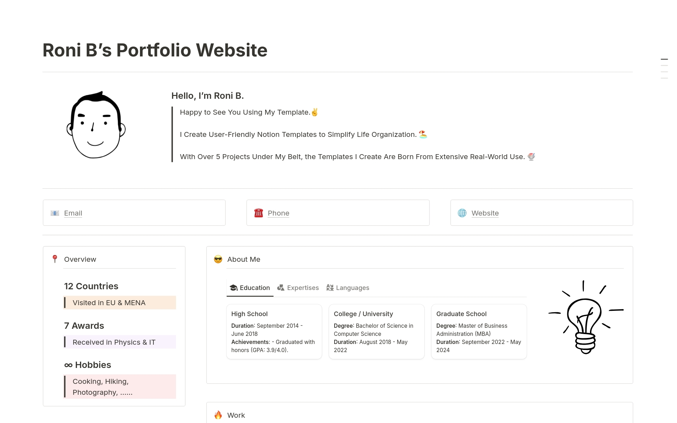Screen dimensions: 677x423
Task: Click the heading Hello, I'm Roni B.
Action: tap(207, 96)
